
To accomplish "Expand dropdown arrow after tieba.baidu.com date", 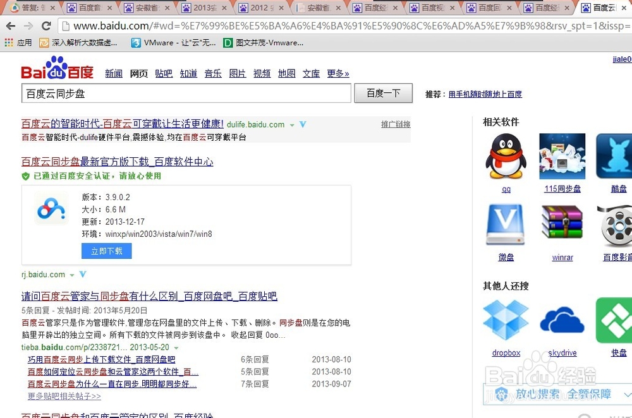I will pos(176,347).
